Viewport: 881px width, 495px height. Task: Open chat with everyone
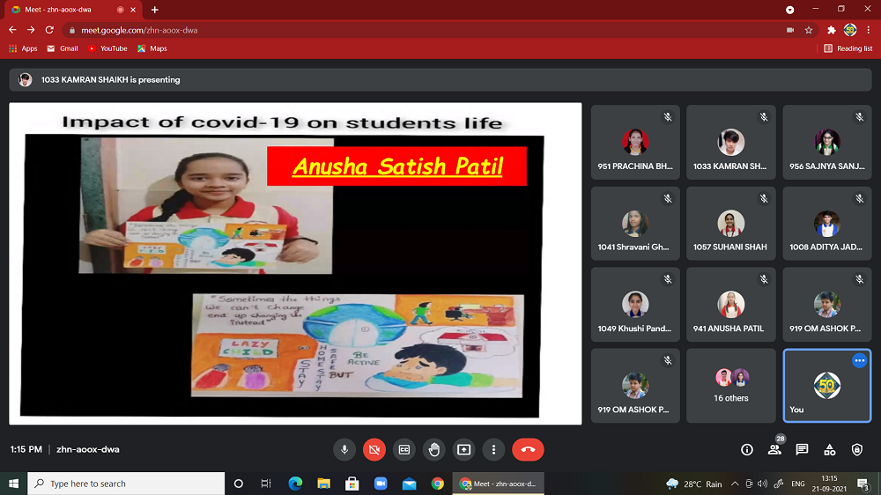[x=802, y=449]
